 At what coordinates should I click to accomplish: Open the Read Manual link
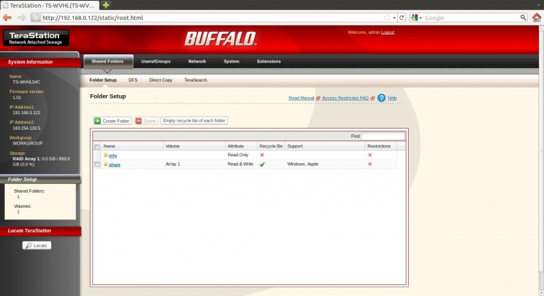[301, 98]
